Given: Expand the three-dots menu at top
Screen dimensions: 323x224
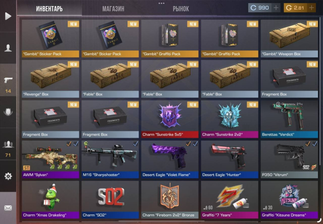Looking at the screenshot, I should coord(162,3).
